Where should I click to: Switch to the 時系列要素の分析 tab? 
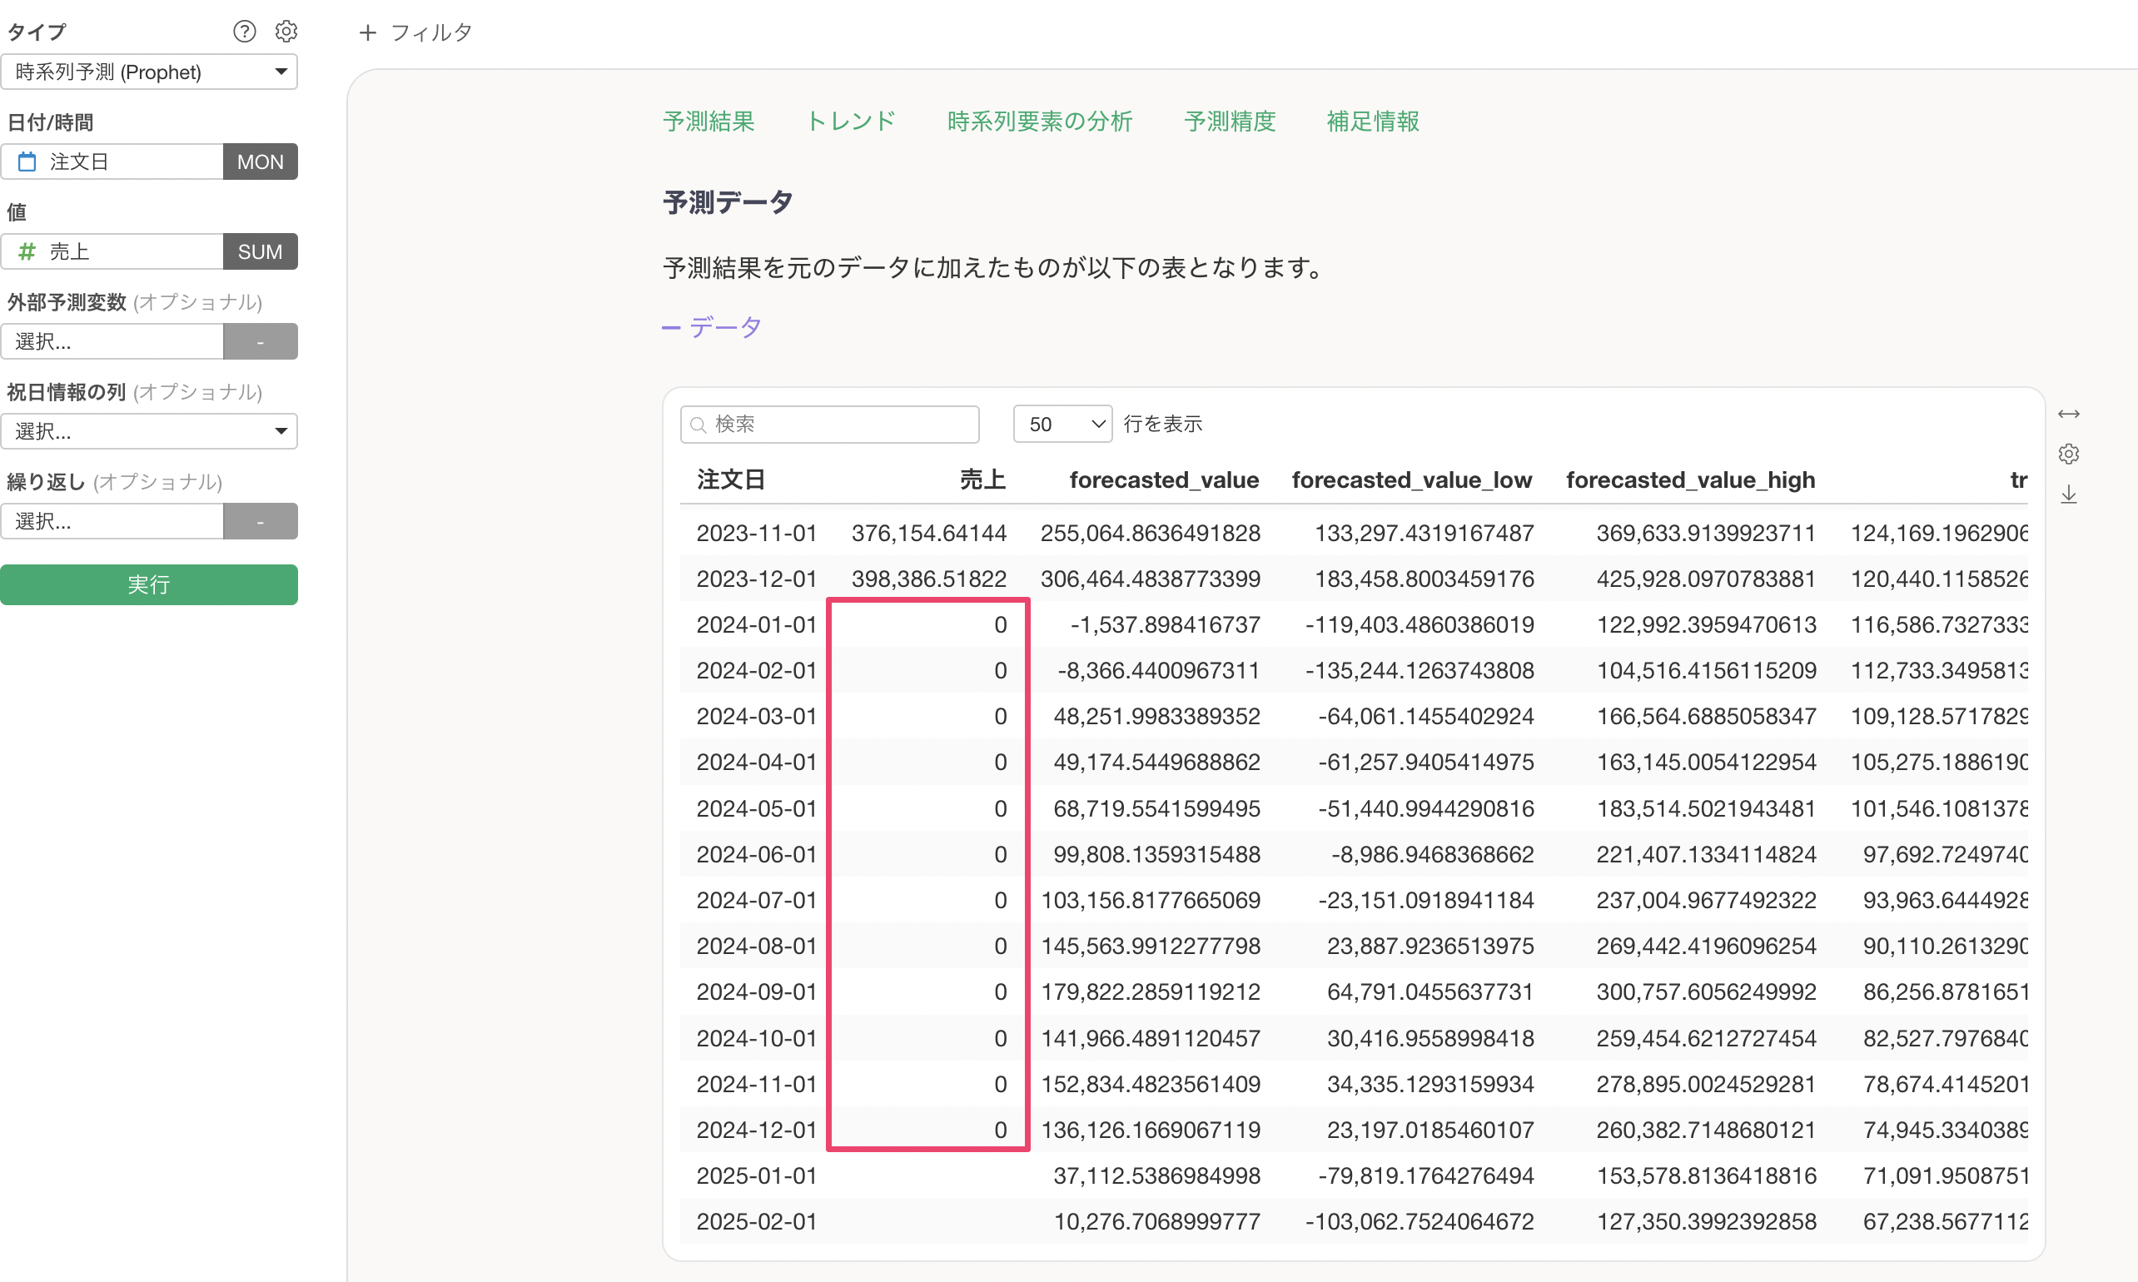click(x=1040, y=122)
